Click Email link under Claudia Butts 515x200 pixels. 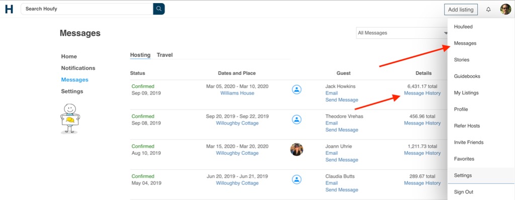point(331,183)
